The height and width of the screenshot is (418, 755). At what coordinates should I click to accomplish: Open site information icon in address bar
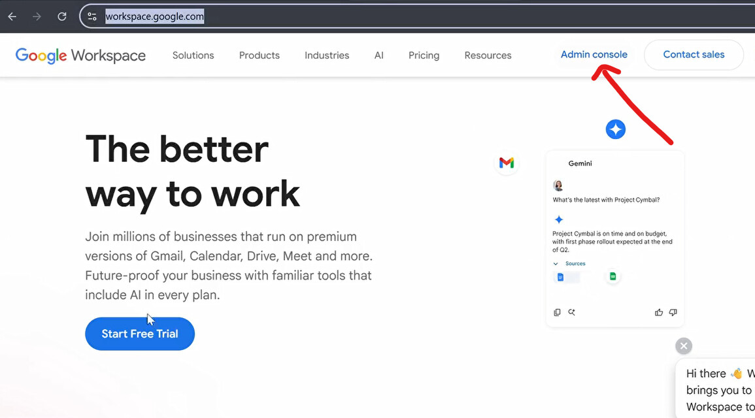pos(92,16)
